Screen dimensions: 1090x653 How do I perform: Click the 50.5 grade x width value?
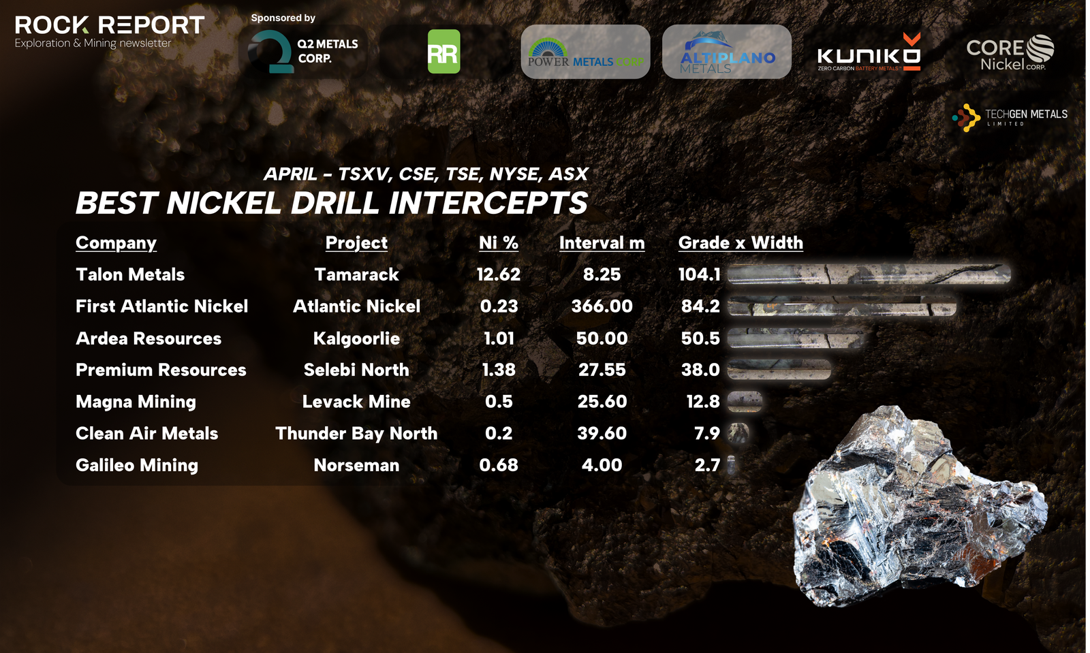point(700,338)
